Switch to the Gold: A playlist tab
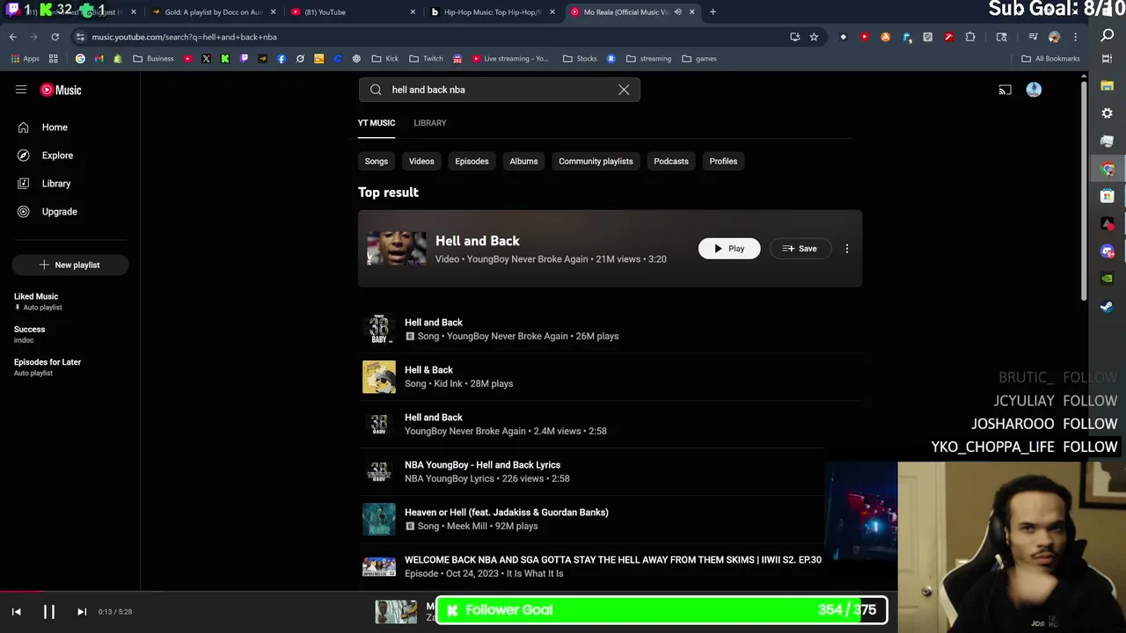Screen dimensions: 1126x633 click(x=214, y=12)
